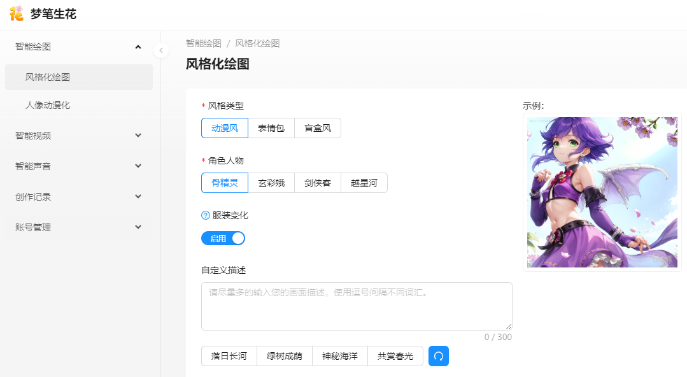Choose the 玄彩娥 character
The image size is (687, 377).
pyautogui.click(x=271, y=183)
